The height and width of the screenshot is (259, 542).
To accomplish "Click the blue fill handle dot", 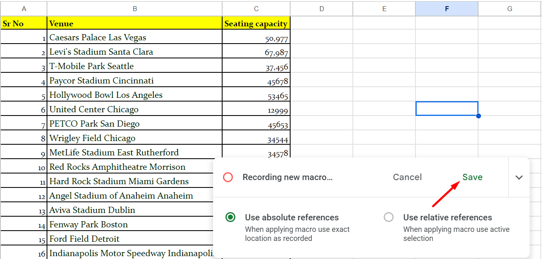I will (478, 116).
